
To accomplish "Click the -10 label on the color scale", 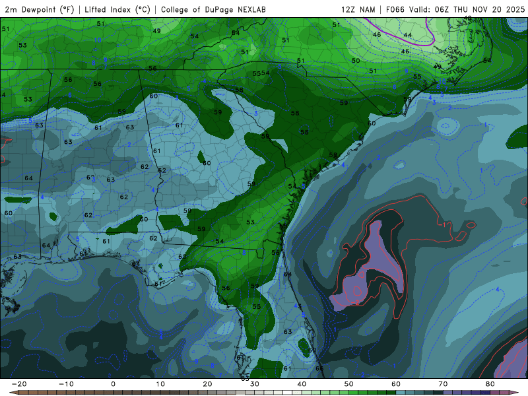I will point(66,384).
